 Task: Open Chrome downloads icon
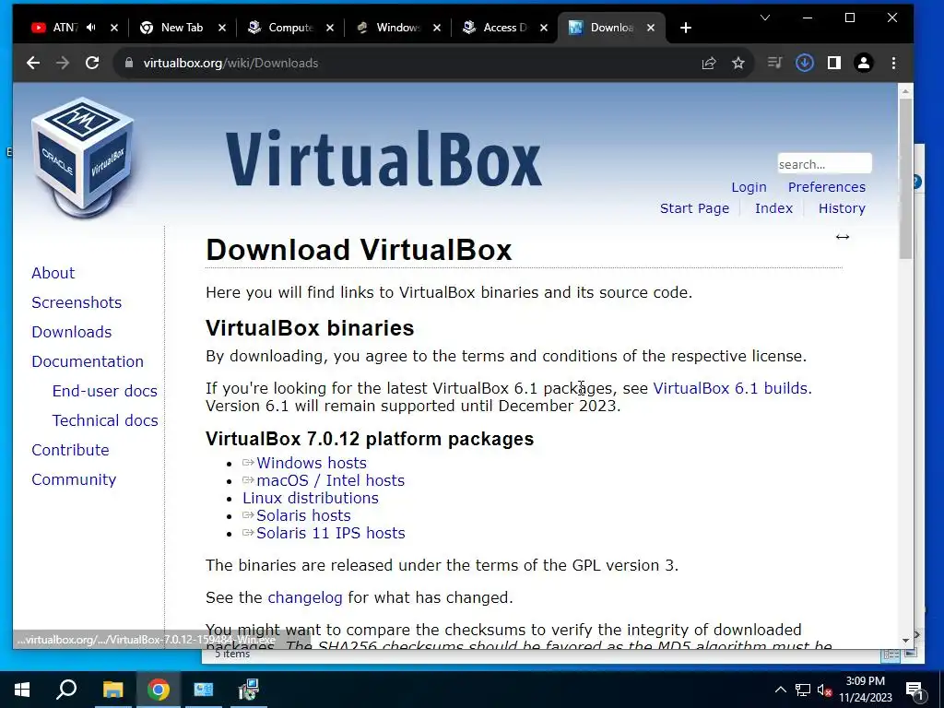point(804,63)
